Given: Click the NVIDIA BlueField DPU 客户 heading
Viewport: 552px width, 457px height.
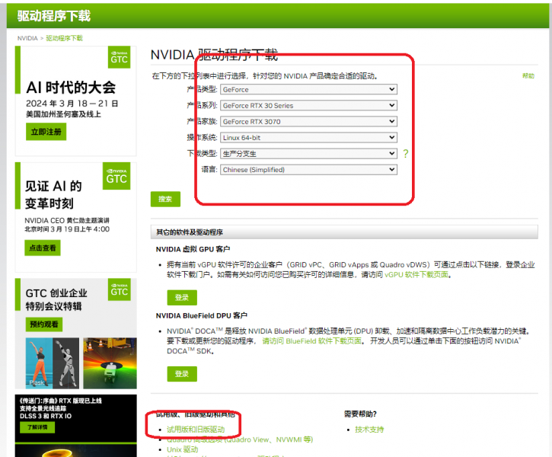Looking at the screenshot, I should point(202,316).
